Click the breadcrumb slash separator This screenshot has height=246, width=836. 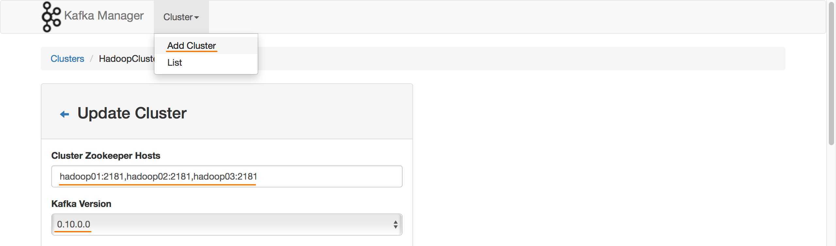(x=92, y=59)
